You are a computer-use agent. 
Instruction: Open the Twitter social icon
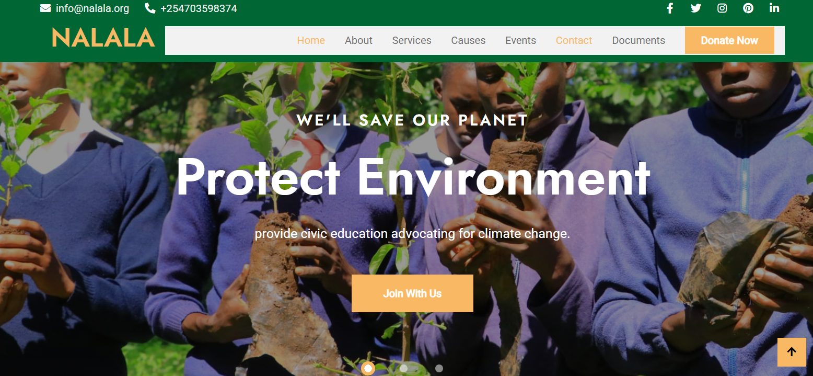coord(696,8)
